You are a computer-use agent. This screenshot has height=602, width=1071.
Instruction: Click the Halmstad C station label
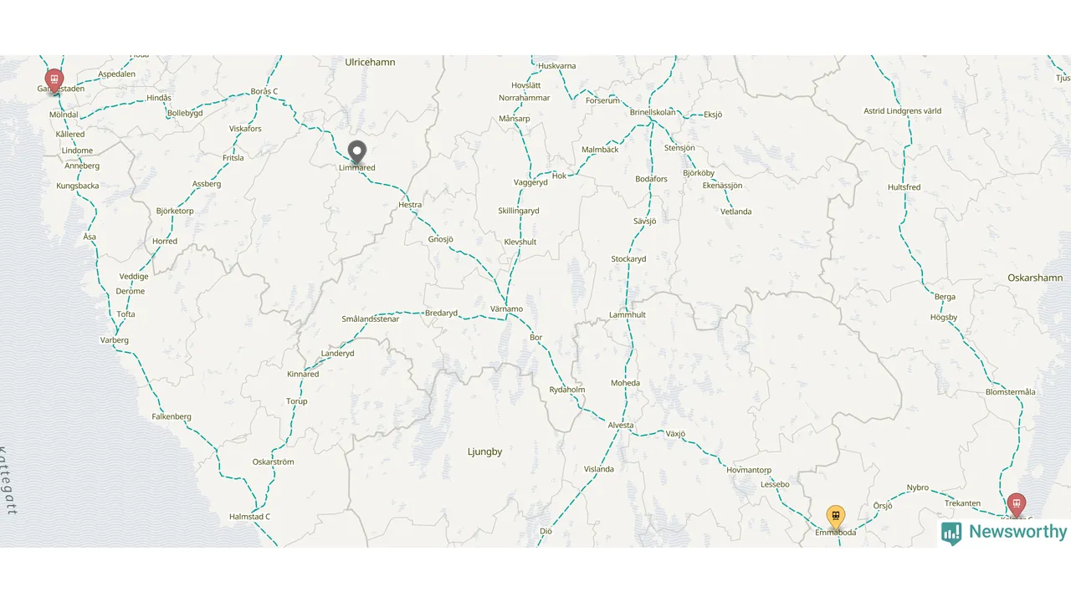(x=249, y=517)
